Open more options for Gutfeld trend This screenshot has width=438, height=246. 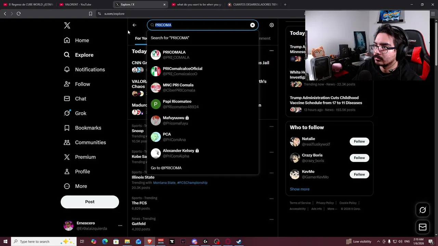coord(271,219)
